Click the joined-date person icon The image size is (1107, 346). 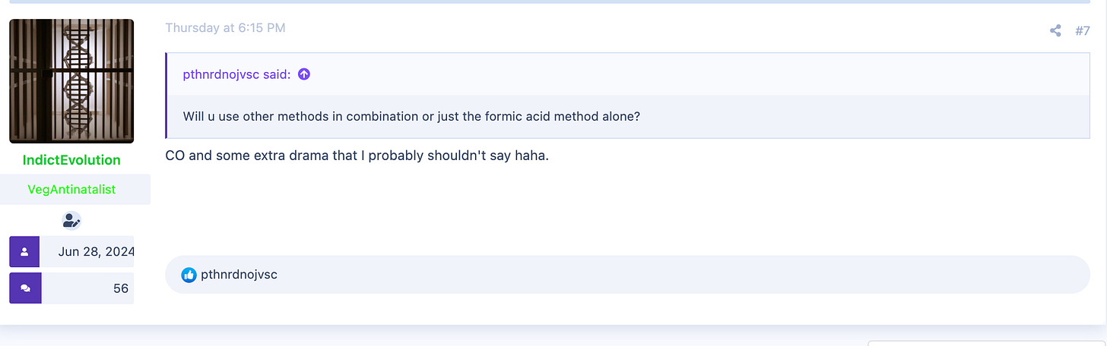[24, 252]
